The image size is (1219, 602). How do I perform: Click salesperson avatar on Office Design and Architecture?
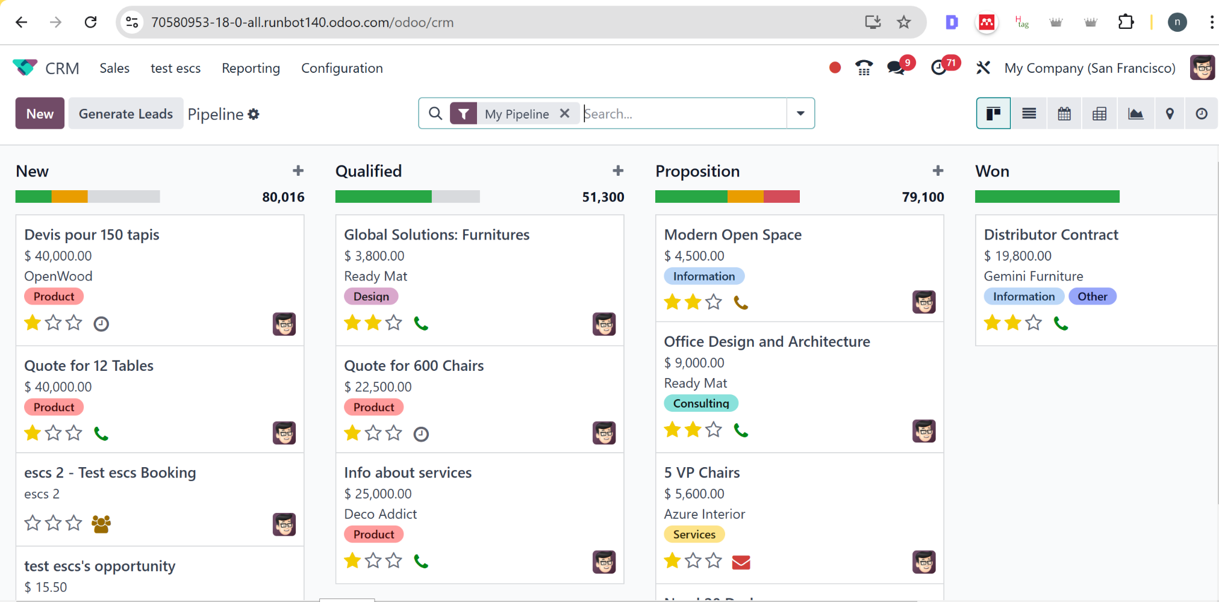pos(924,431)
